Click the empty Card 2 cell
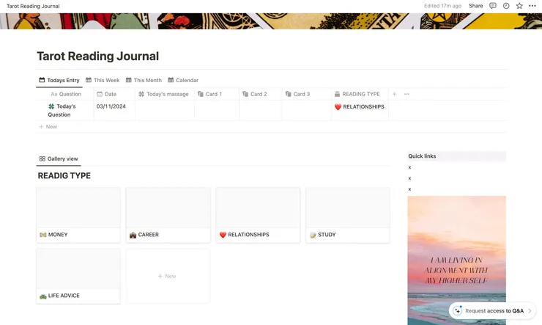This screenshot has width=542, height=325. point(261,110)
